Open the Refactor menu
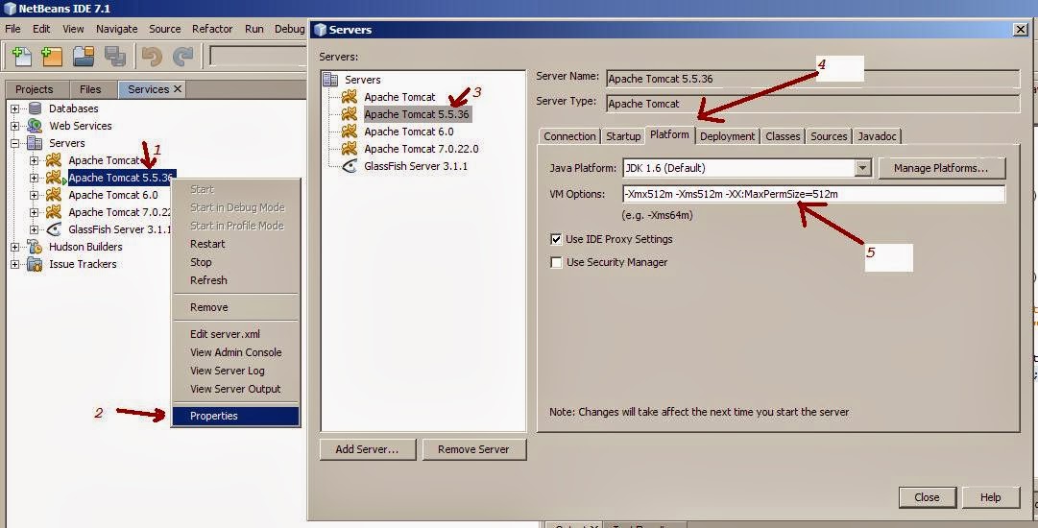The image size is (1038, 528). [x=212, y=29]
